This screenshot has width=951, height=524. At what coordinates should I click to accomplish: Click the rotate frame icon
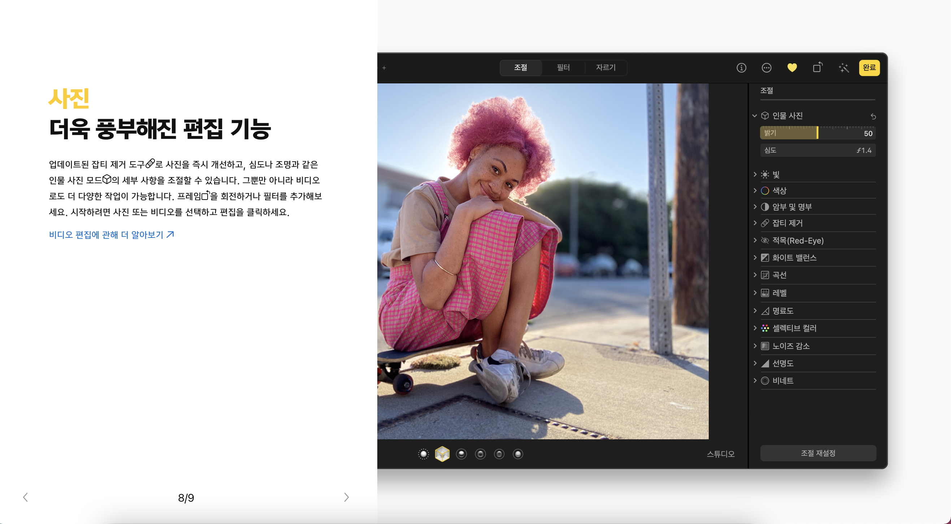click(818, 67)
